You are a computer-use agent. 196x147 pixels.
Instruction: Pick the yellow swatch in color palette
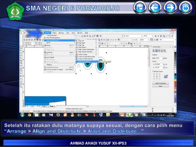[175, 80]
